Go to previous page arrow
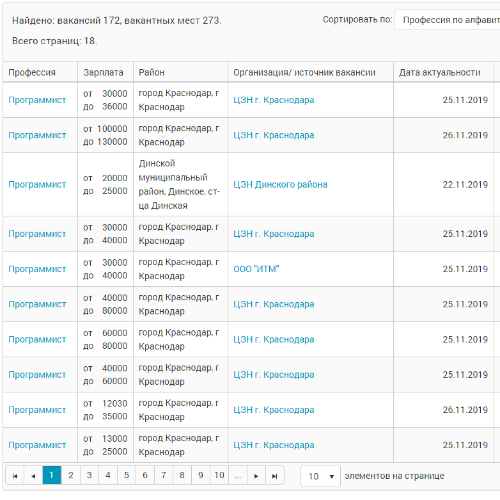This screenshot has width=500, height=500. (33, 476)
